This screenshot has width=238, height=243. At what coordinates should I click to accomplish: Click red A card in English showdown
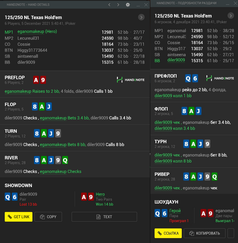[84, 197]
